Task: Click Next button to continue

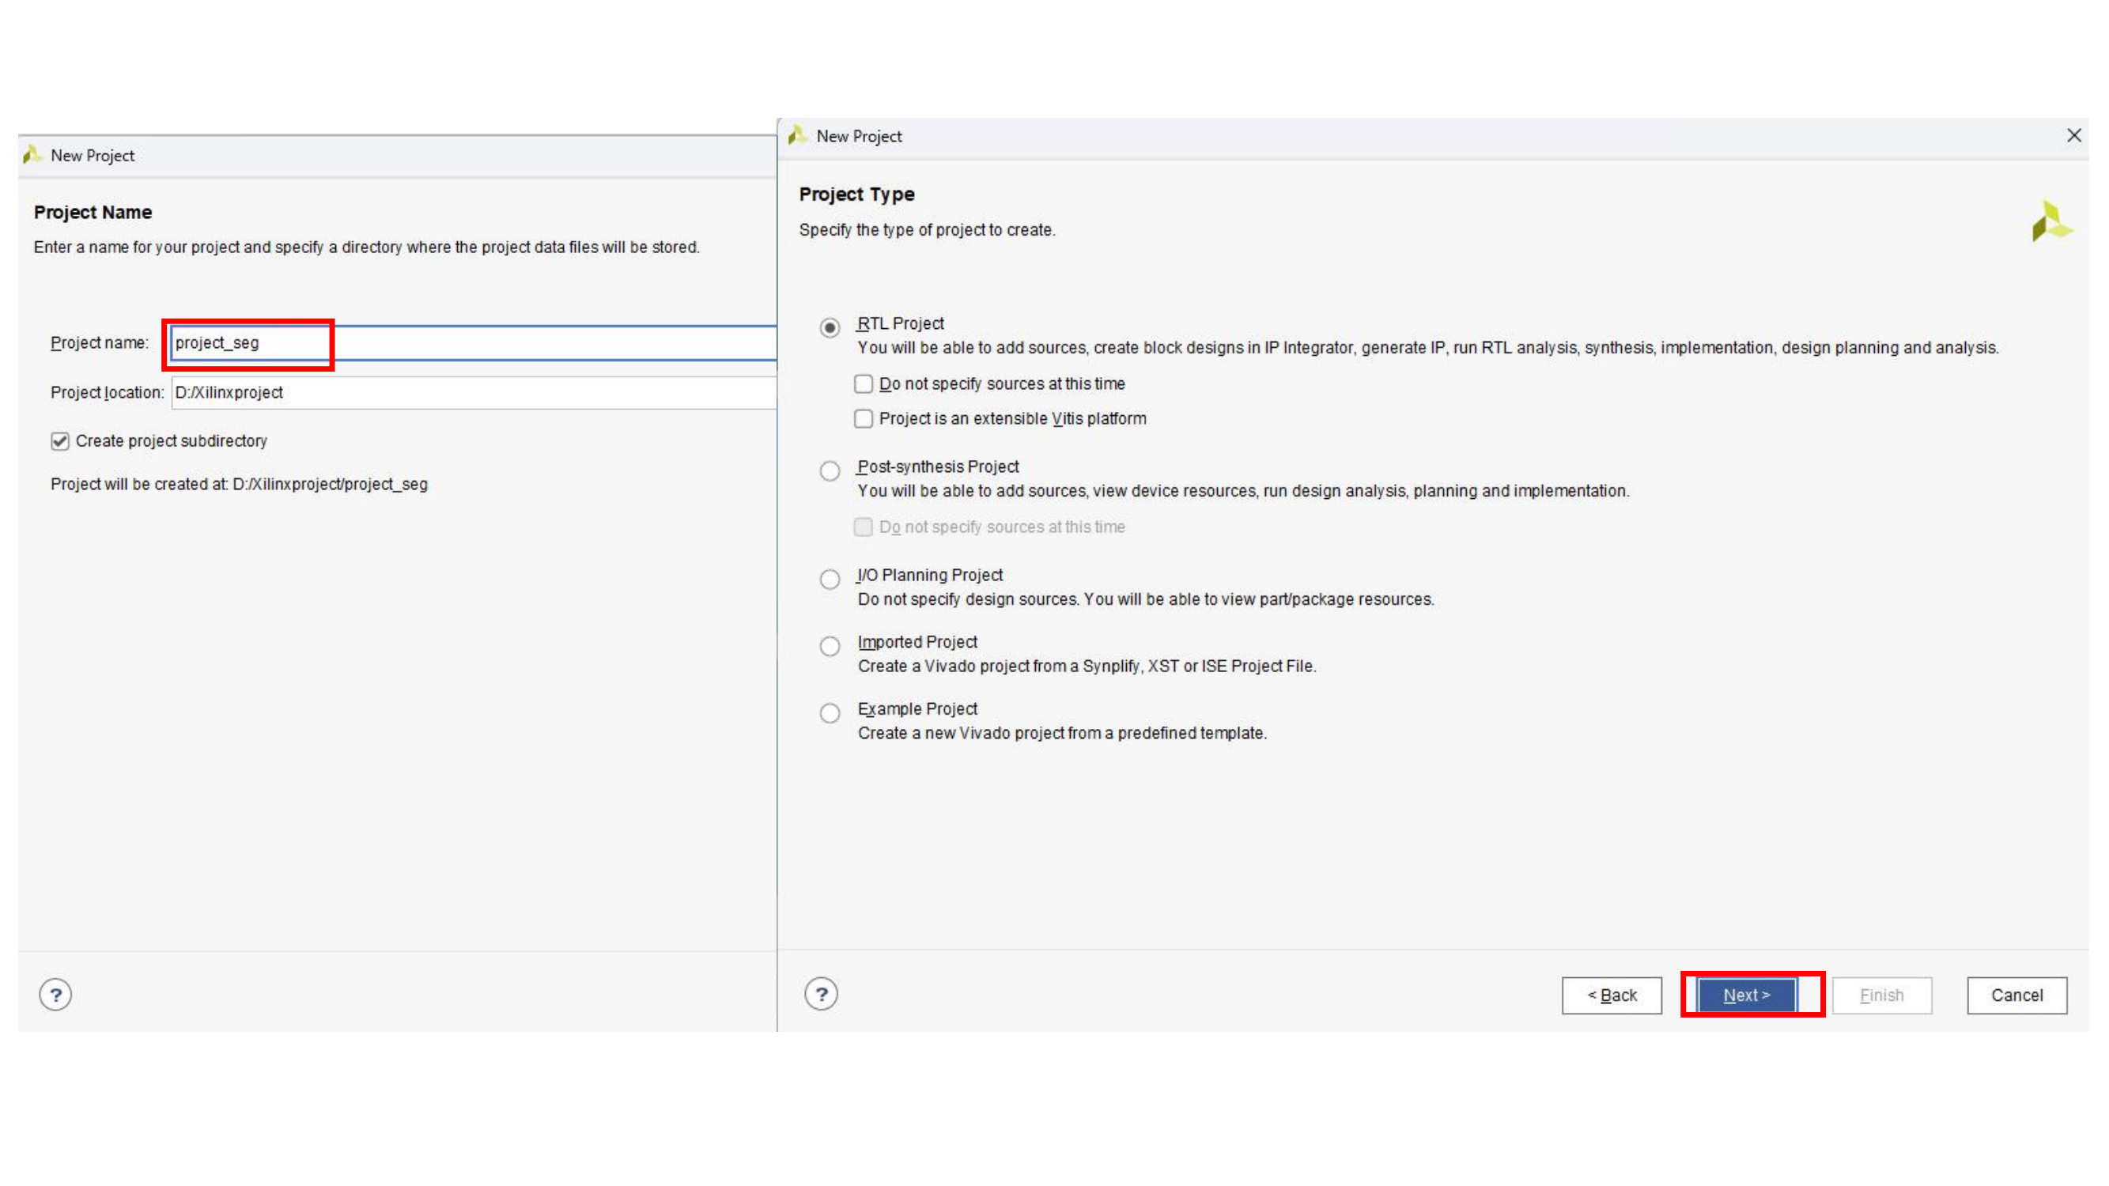Action: click(x=1746, y=995)
